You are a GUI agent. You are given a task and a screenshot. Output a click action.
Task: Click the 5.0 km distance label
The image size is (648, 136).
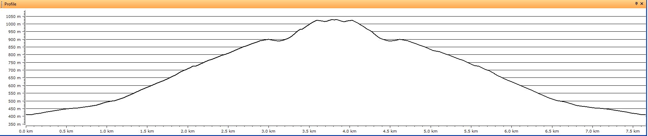click(x=431, y=131)
